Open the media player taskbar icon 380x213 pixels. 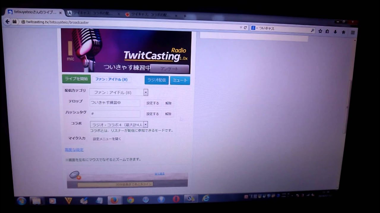(53, 201)
